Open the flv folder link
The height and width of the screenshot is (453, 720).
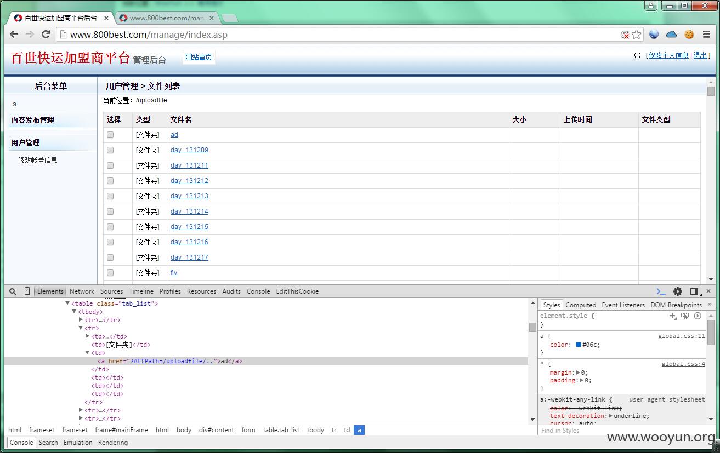174,273
